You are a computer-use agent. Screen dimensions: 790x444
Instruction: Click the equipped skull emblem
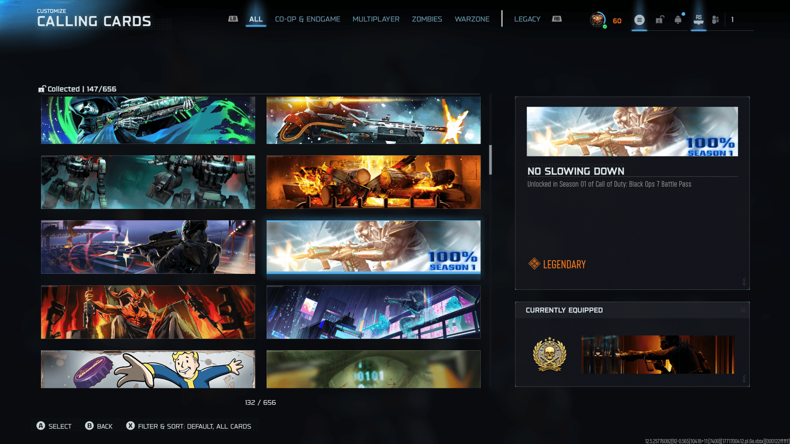point(549,354)
